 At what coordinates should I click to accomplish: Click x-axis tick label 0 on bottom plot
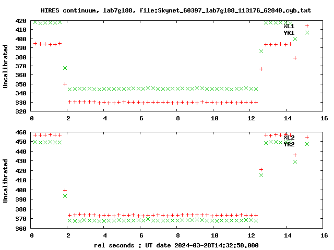pyautogui.click(x=32, y=236)
